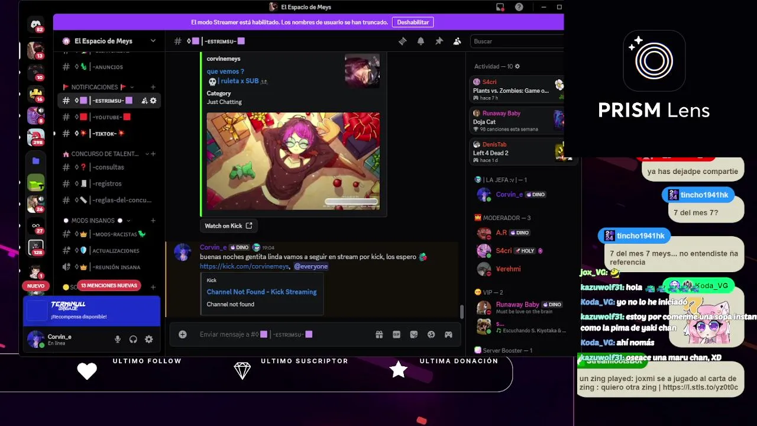Open the -youtube- channel

pos(109,117)
